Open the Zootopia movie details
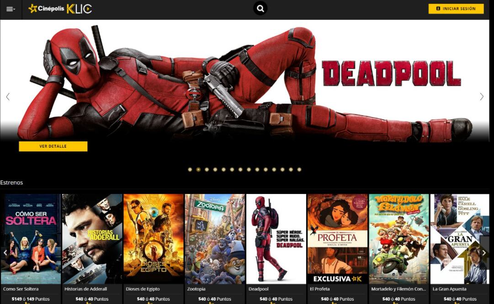 point(214,236)
